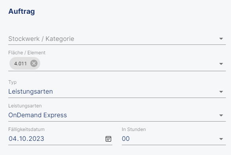
Task: Select the 4.011 chip label
Action: 20,63
